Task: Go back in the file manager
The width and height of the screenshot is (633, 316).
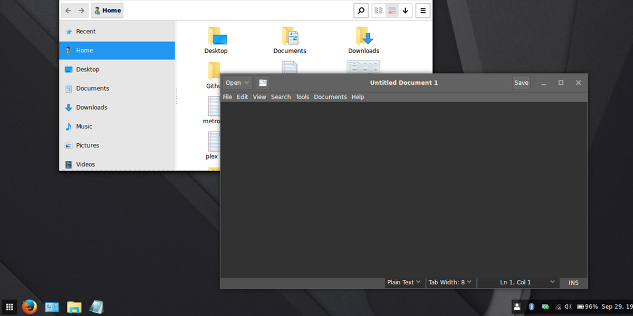Action: click(68, 11)
